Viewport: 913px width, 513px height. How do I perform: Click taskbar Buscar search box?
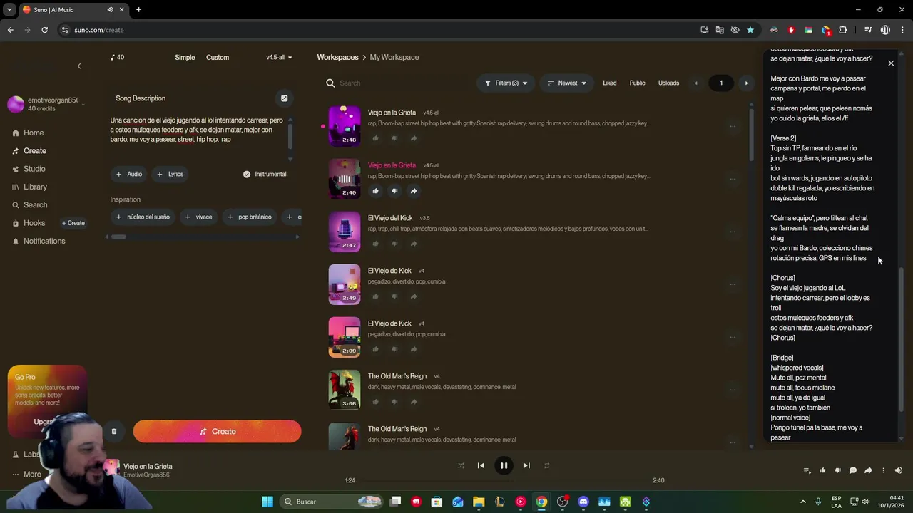click(x=332, y=502)
